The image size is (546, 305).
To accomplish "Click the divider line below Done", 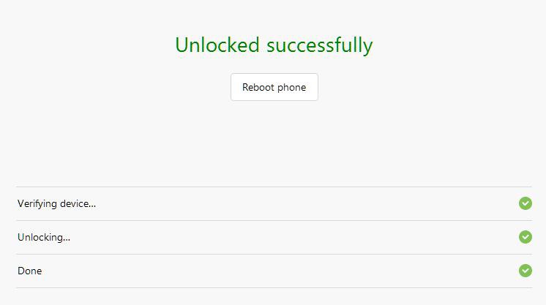I will [x=274, y=287].
